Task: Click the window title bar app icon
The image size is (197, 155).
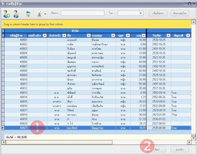Action: click(3, 4)
